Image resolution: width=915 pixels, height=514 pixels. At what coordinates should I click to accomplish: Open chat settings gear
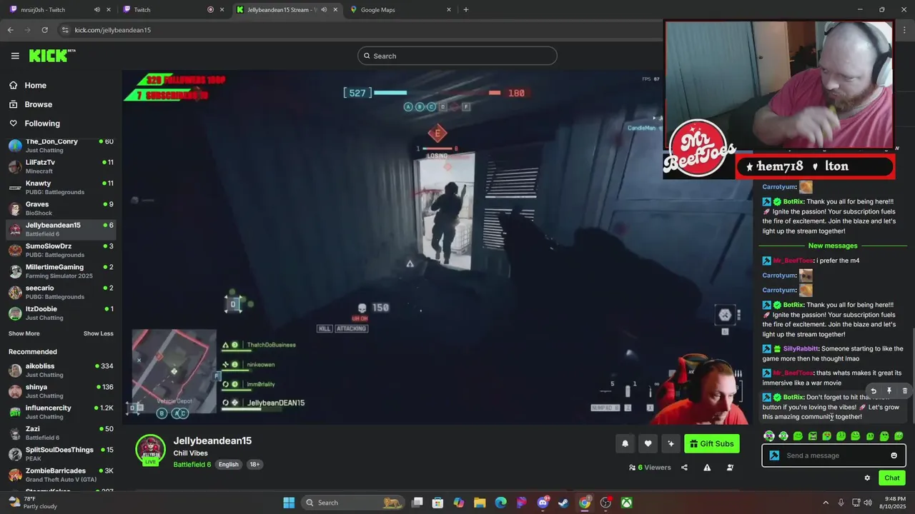click(x=867, y=478)
